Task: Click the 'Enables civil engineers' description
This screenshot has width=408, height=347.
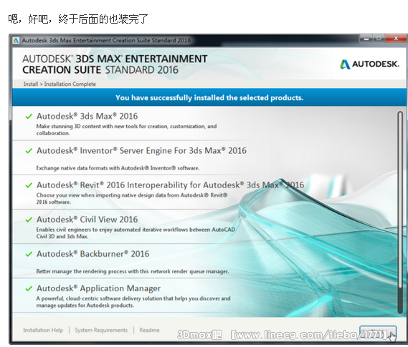Action: pos(136,233)
